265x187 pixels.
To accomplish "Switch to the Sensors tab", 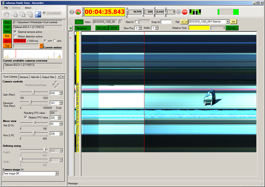I will point(24,77).
